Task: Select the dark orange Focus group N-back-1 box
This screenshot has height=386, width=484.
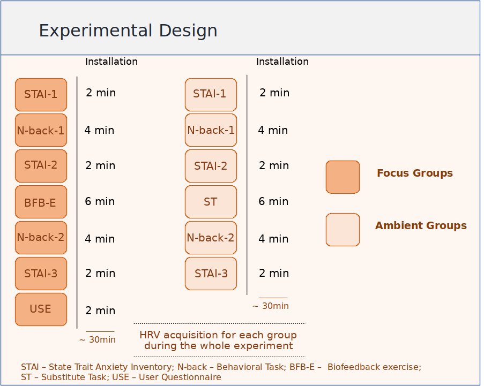Action: tap(41, 130)
